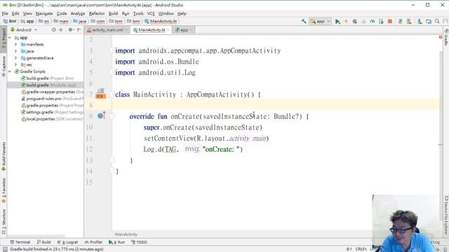Image resolution: width=449 pixels, height=252 pixels.
Task: Expand the manifests folder
Action: (x=15, y=44)
